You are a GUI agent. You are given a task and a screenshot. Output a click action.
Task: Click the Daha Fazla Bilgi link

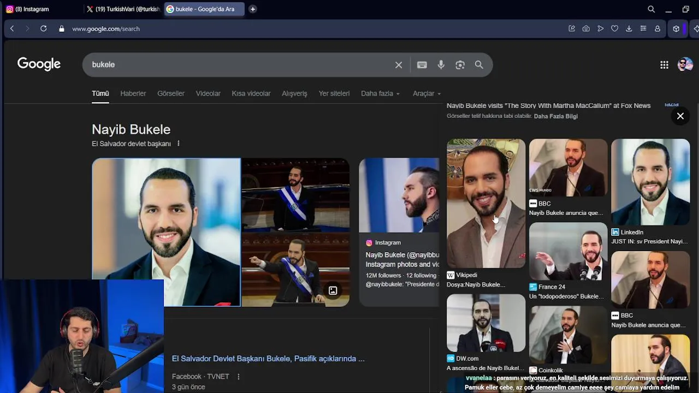555,116
